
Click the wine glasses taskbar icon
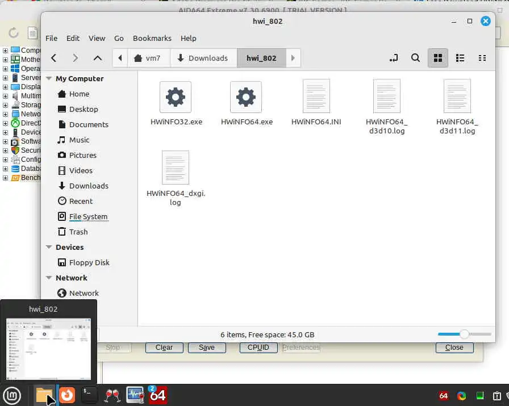(112, 396)
